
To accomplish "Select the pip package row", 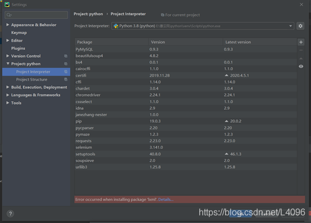I will [x=186, y=121].
